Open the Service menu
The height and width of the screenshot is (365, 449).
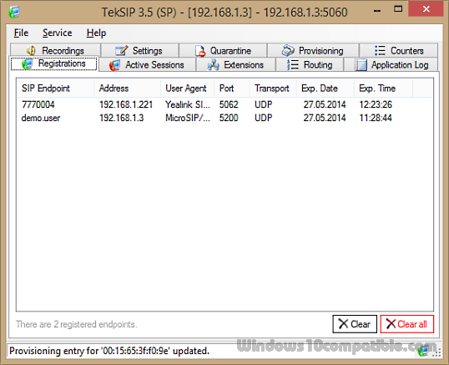point(57,33)
